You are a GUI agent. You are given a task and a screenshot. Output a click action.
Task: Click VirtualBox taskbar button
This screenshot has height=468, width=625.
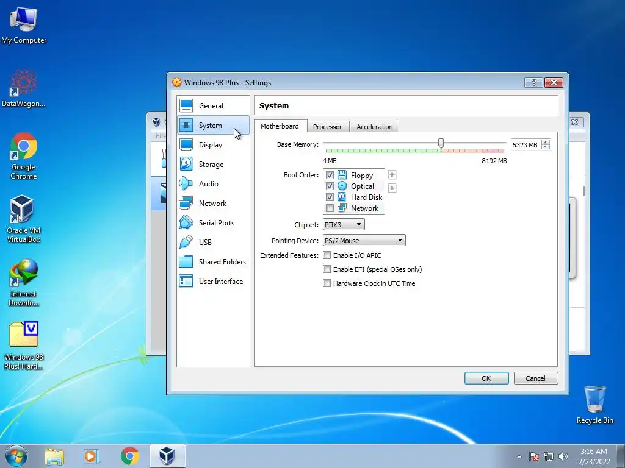(x=167, y=456)
